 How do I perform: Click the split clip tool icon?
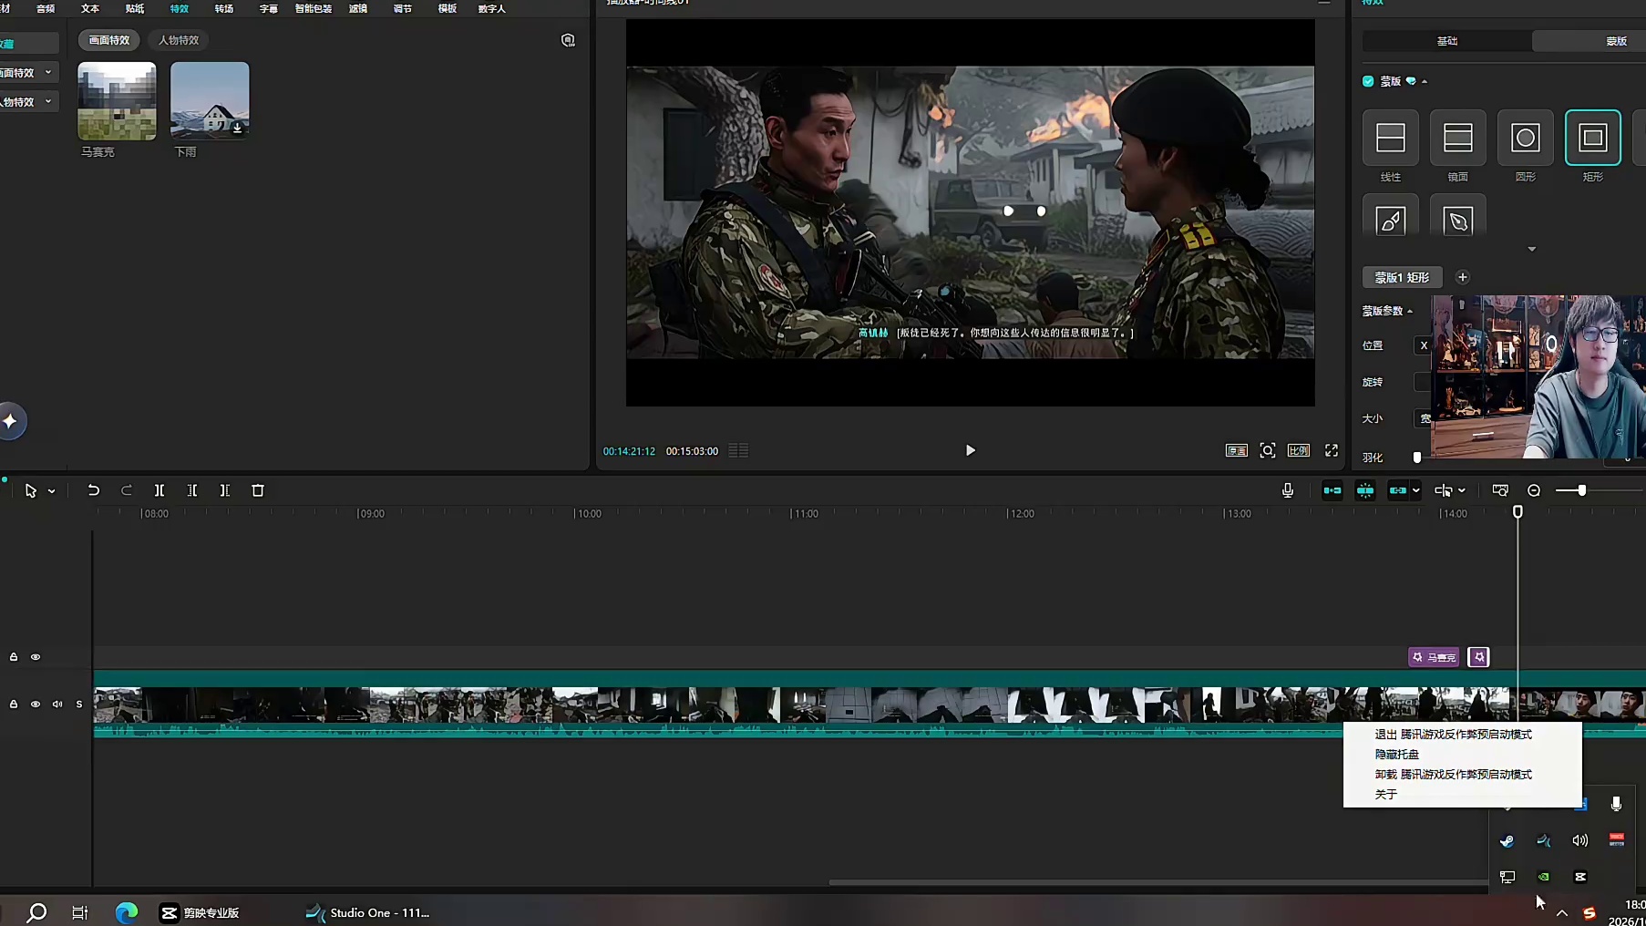click(159, 490)
